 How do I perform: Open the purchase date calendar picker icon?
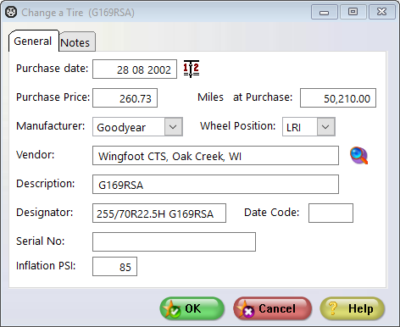point(192,69)
